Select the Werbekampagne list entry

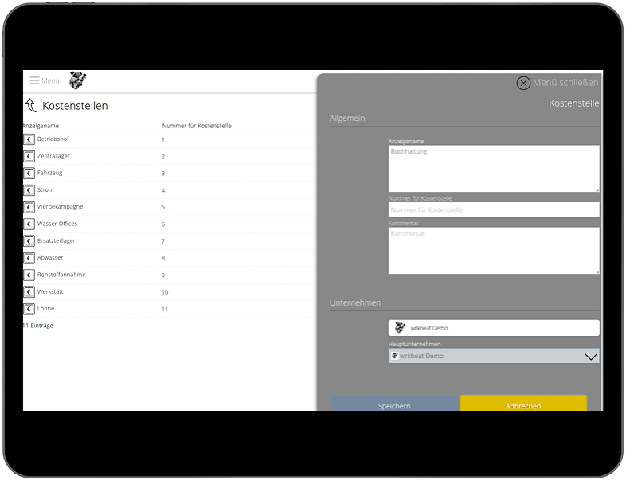[60, 207]
